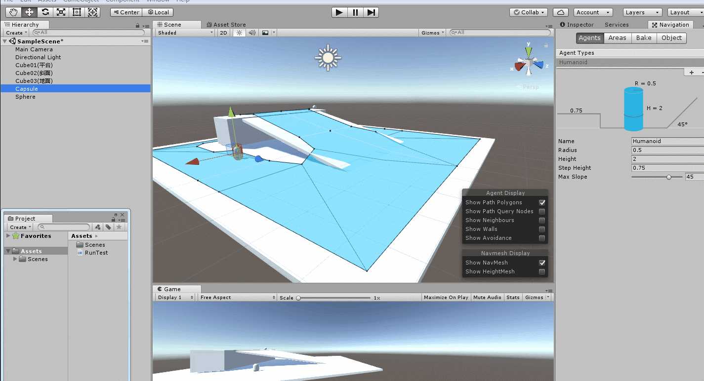Enable Show Neighbours checkbox
704x381 pixels.
tap(542, 220)
